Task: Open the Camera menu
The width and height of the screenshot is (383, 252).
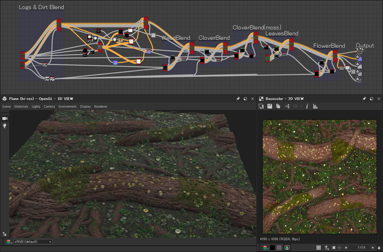Action: pyautogui.click(x=49, y=107)
